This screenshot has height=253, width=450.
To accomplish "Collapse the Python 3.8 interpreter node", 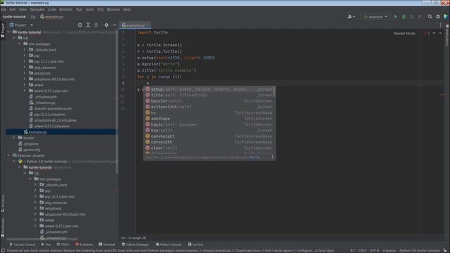I will pos(14,162).
